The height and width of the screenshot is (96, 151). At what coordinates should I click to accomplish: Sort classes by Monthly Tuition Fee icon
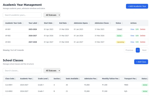[119, 79]
